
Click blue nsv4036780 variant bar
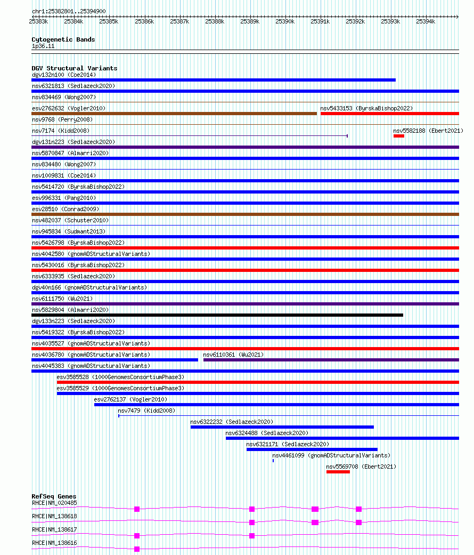[x=115, y=360]
